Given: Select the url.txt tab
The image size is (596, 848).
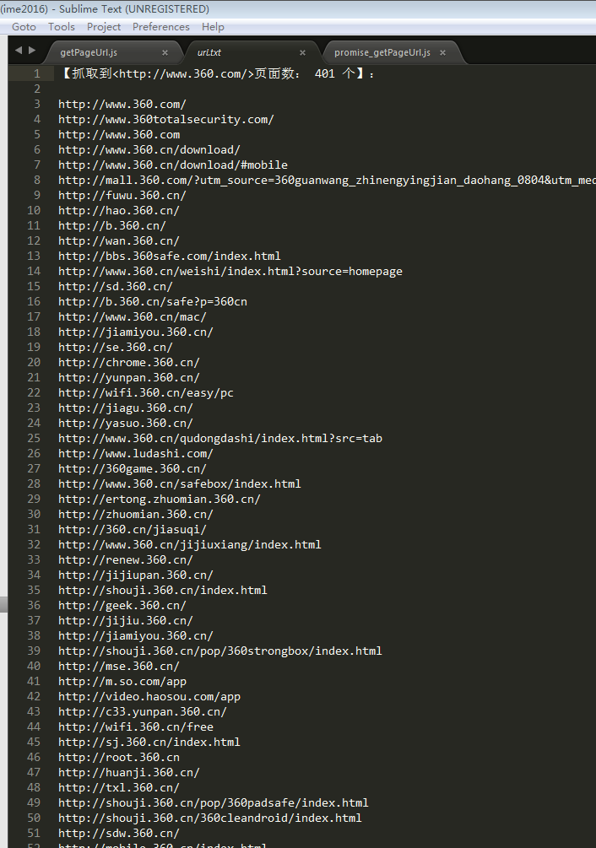Looking at the screenshot, I should click(209, 52).
